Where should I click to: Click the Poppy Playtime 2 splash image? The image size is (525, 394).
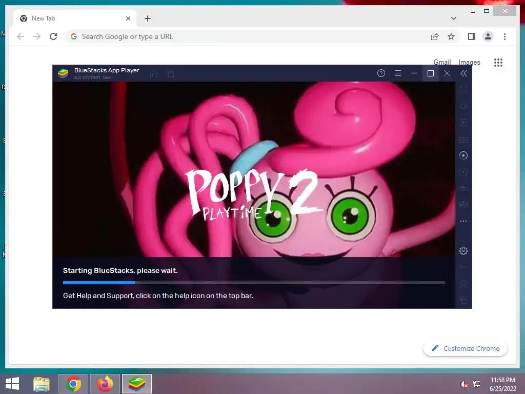point(254,169)
